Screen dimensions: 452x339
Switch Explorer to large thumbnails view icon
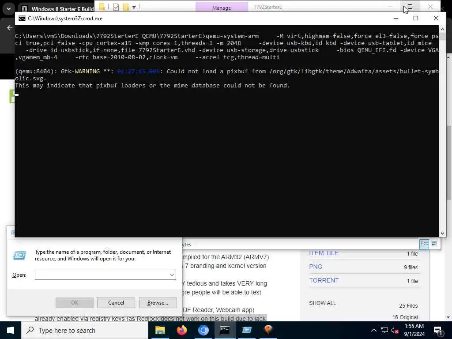click(434, 244)
